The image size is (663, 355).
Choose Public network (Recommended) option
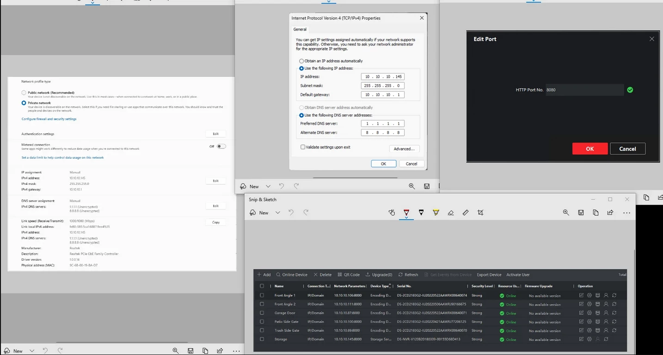24,93
